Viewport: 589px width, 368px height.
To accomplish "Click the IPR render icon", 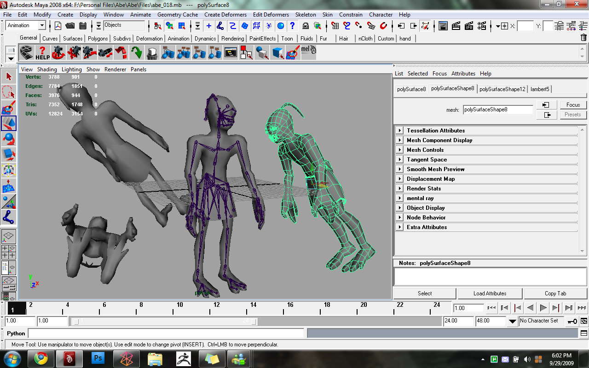I will tap(469, 26).
